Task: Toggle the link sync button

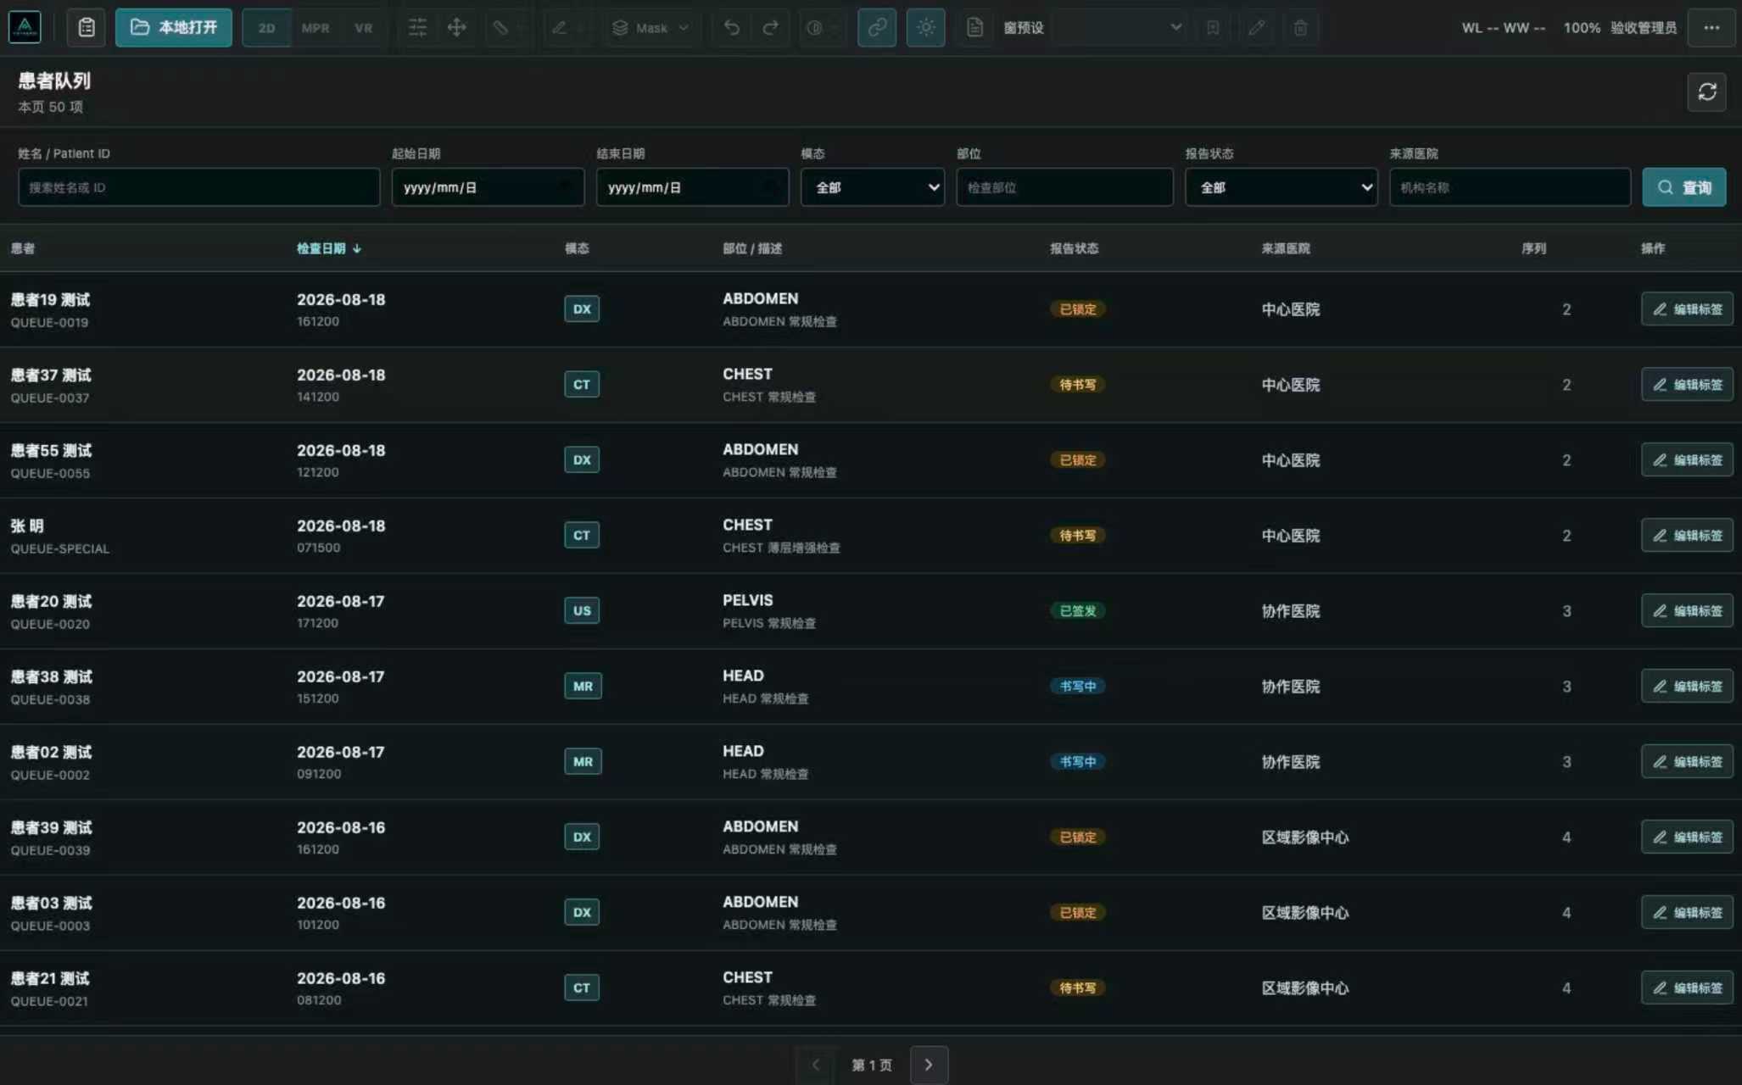Action: click(877, 28)
